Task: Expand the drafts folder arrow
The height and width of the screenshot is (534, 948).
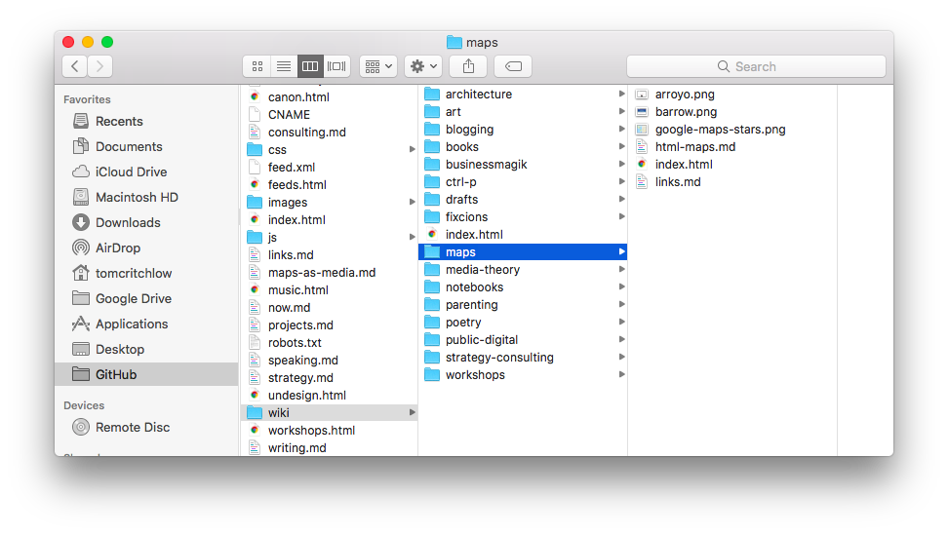Action: coord(621,199)
